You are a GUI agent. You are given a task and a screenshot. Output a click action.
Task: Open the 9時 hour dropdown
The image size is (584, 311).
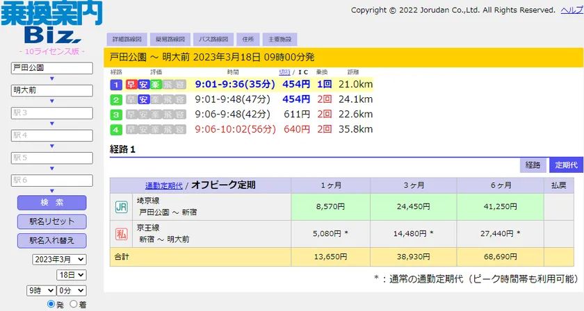[x=39, y=289]
